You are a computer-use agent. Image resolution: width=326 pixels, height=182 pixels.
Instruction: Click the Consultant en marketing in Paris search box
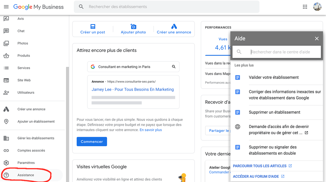(133, 67)
